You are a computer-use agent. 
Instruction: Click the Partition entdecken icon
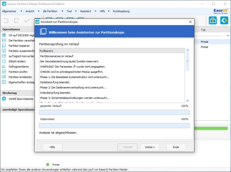(x=4, y=77)
